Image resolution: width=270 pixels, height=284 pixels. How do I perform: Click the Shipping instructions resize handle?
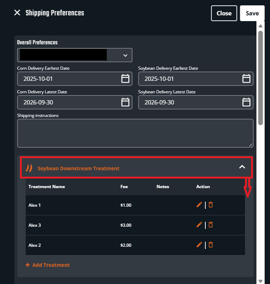click(x=250, y=145)
